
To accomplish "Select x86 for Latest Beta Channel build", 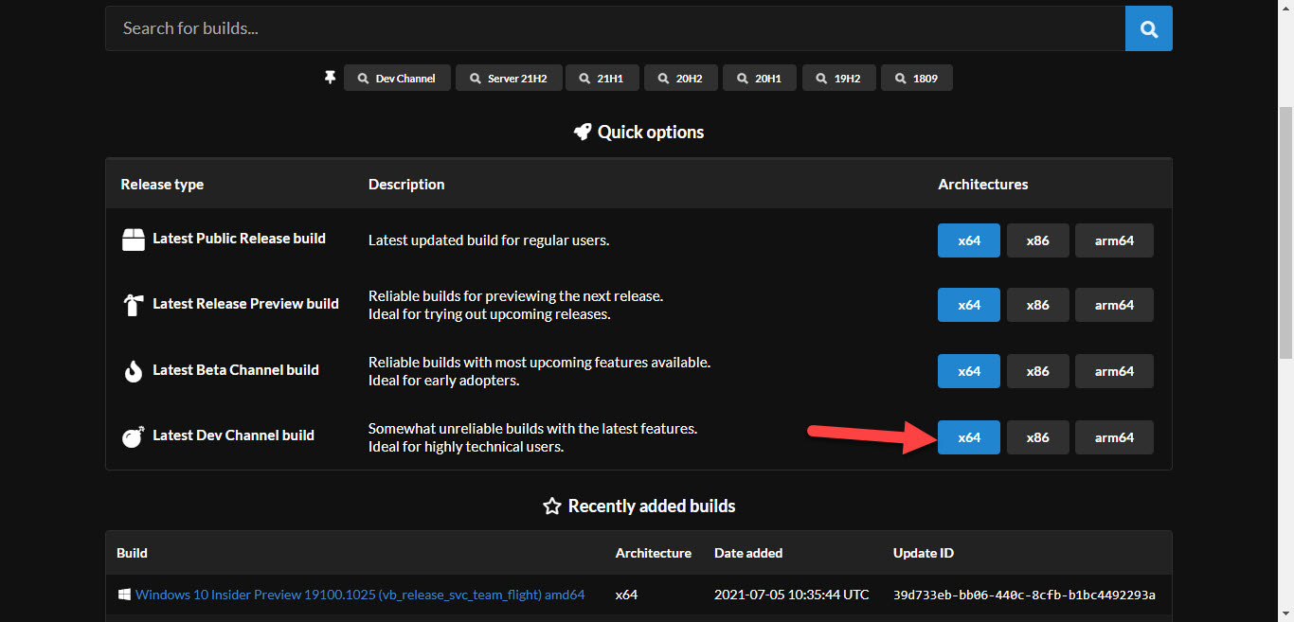I will (x=1038, y=371).
